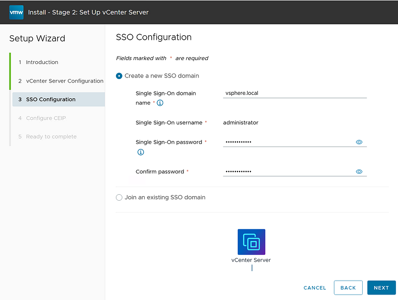Edit the Single Sign-On domain name field
398x300 pixels.
(x=295, y=93)
